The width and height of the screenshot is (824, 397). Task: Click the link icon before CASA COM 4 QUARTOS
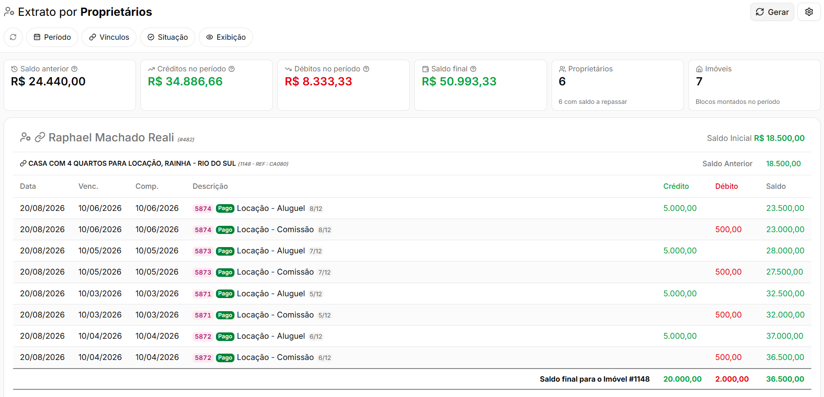click(x=23, y=163)
